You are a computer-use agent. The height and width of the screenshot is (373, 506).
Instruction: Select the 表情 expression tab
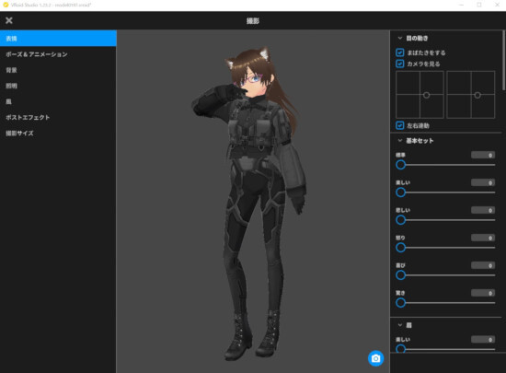click(58, 39)
